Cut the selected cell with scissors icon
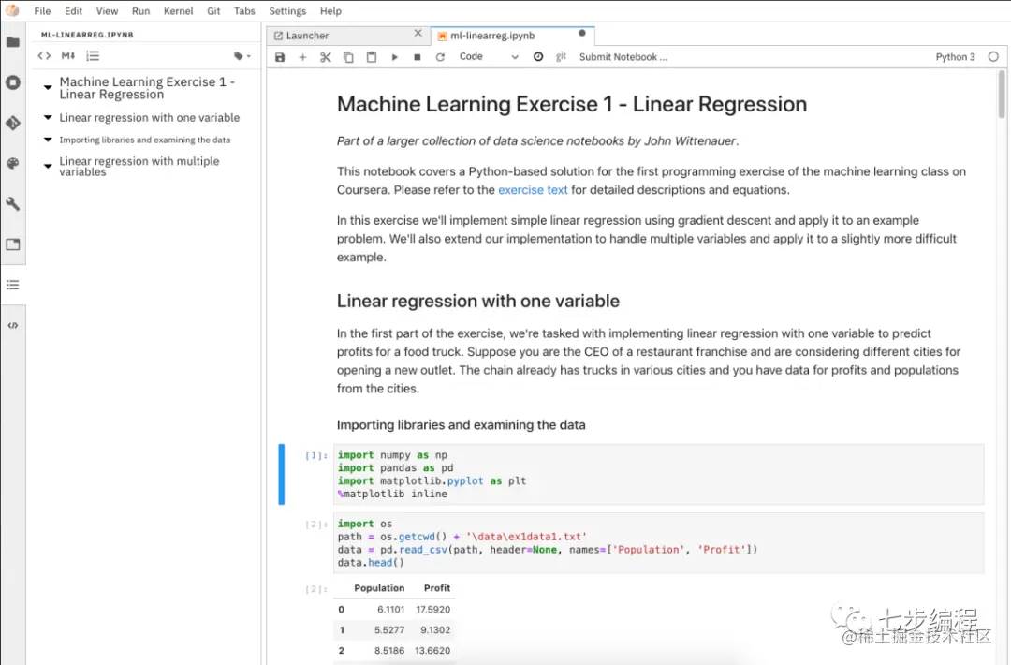The width and height of the screenshot is (1011, 665). click(x=326, y=57)
